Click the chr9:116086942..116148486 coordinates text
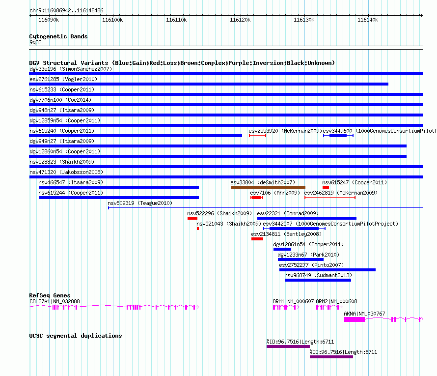Image resolution: width=437 pixels, height=376 pixels. pos(66,11)
